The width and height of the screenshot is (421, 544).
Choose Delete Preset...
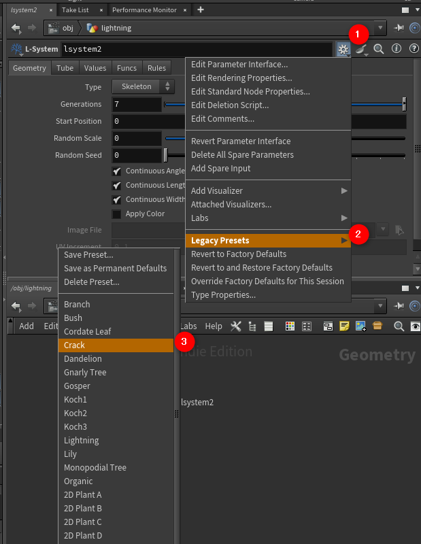(116, 282)
